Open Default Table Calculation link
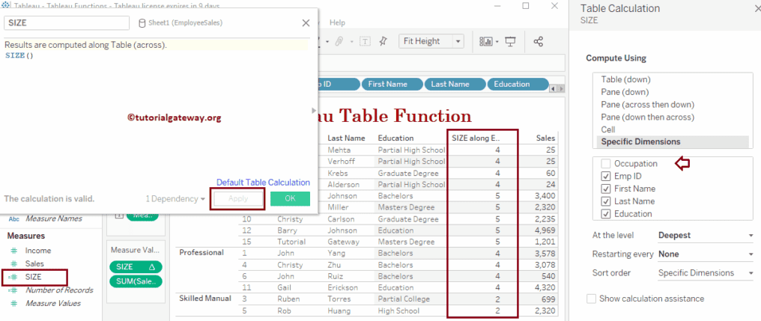The image size is (761, 321). (263, 183)
